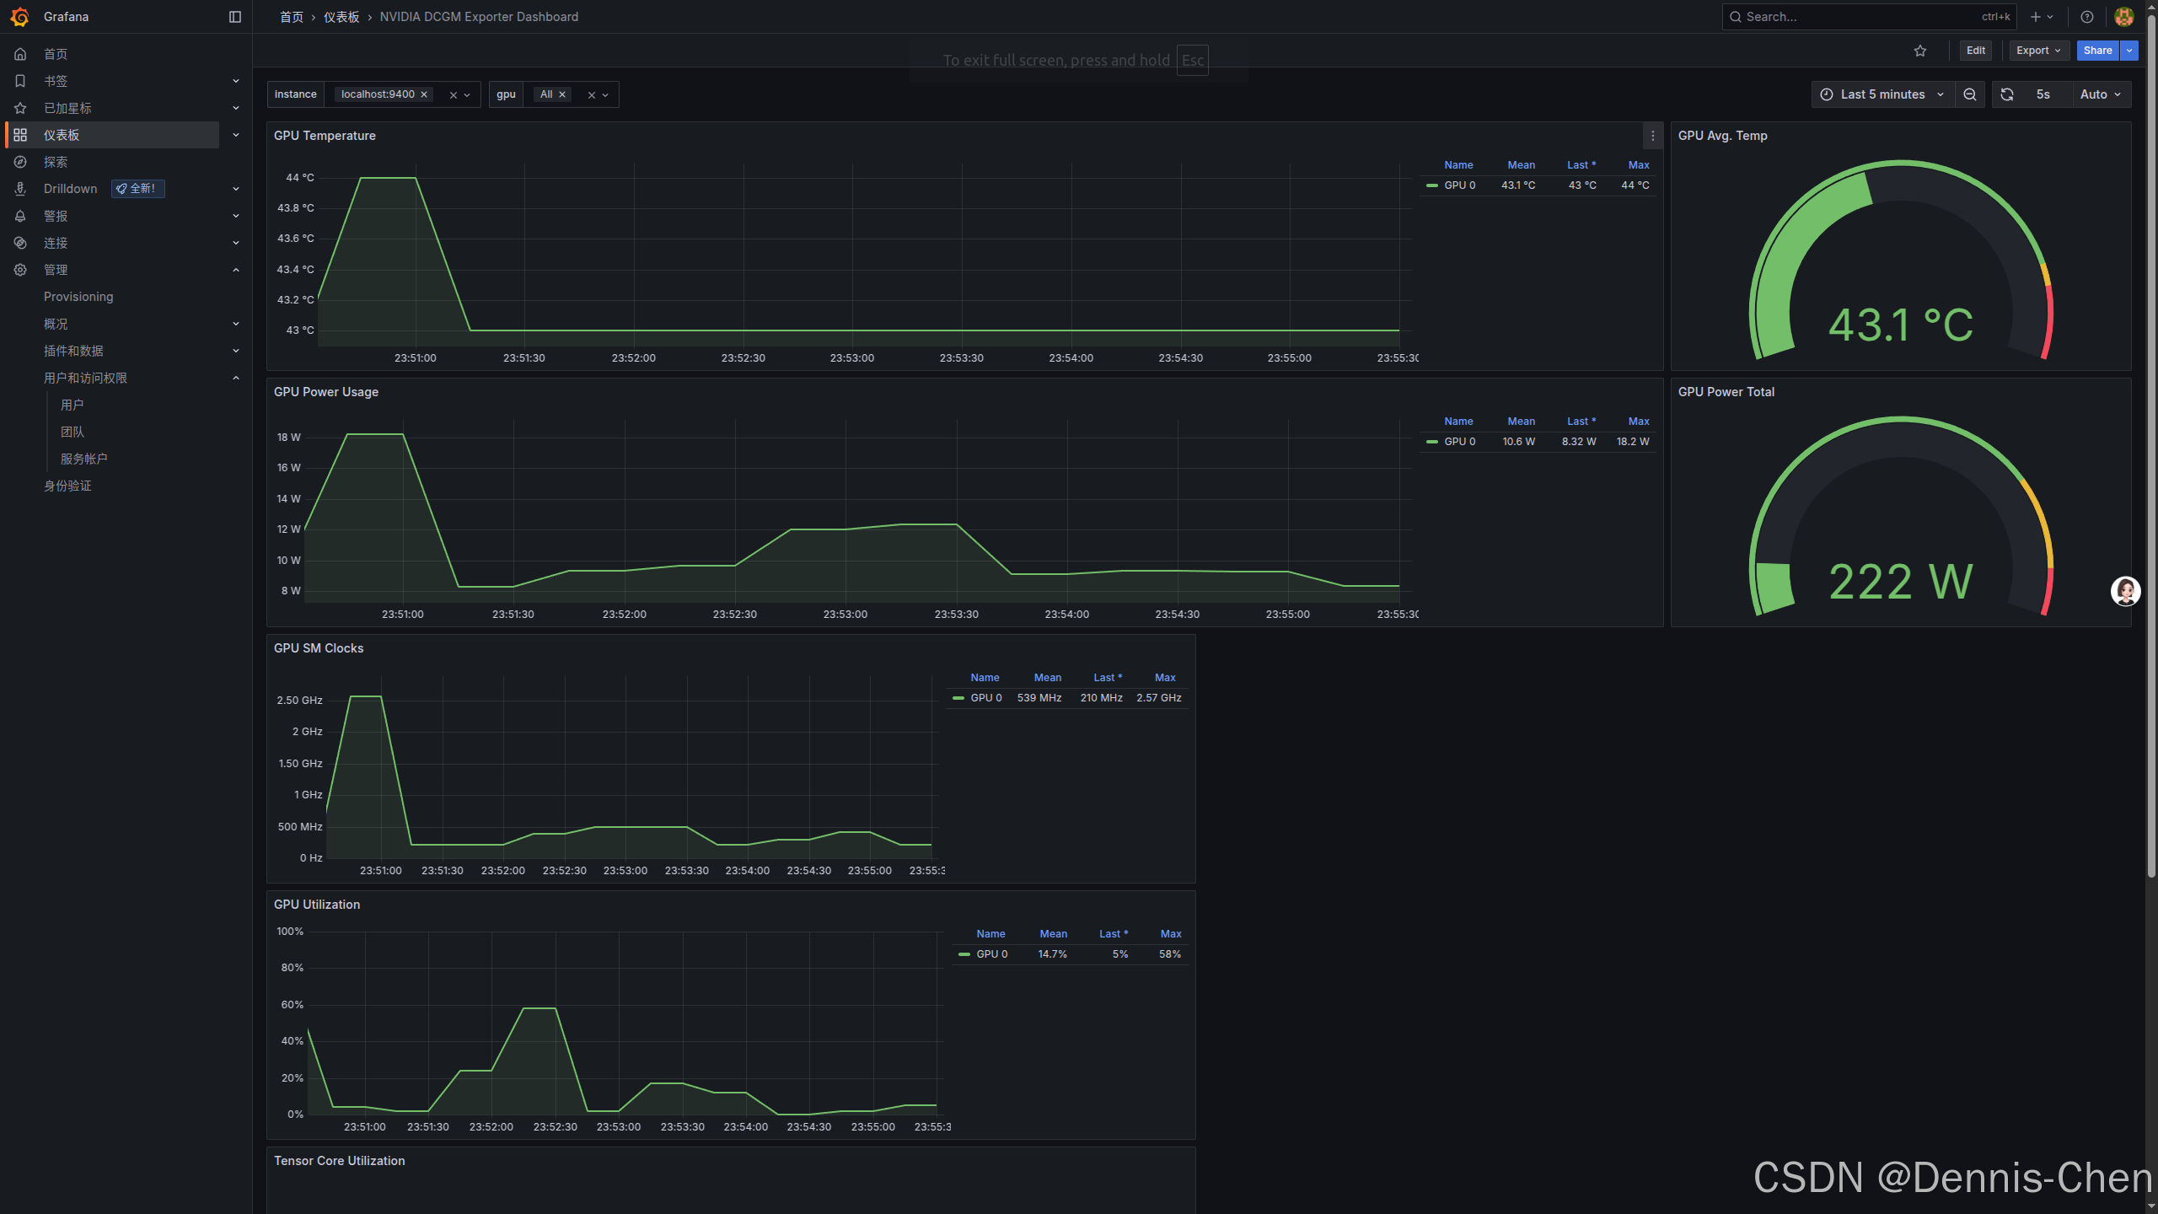Click the Grafana logo icon
This screenshot has height=1214, width=2158.
19,17
